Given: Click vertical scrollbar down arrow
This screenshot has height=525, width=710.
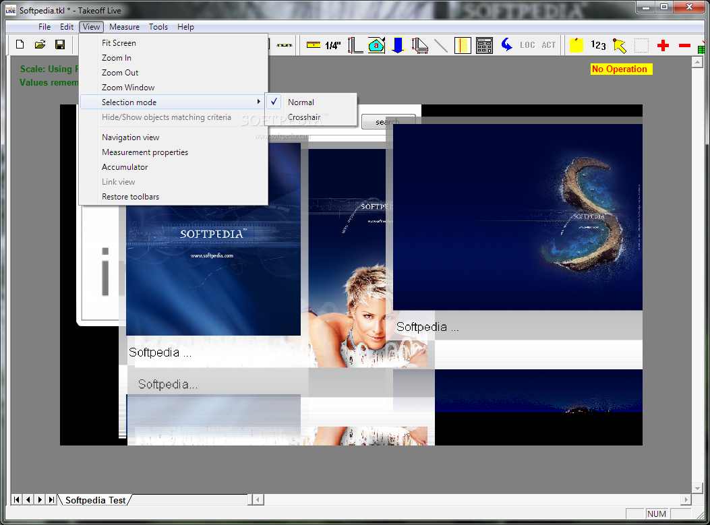Looking at the screenshot, I should coord(697,488).
